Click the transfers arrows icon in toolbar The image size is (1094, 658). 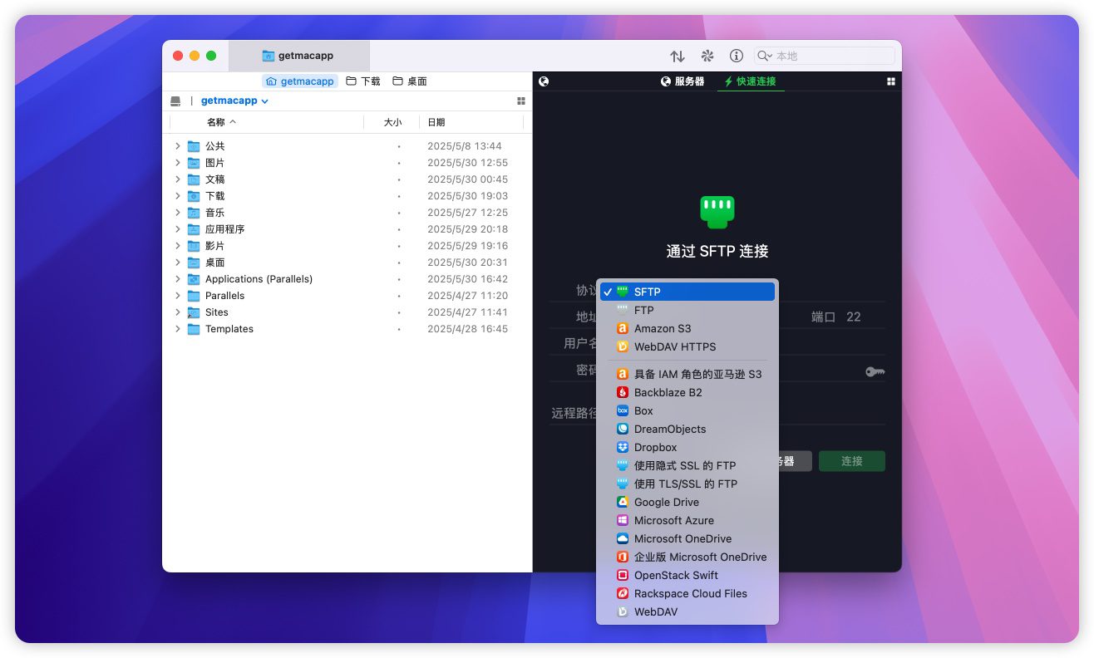(678, 56)
